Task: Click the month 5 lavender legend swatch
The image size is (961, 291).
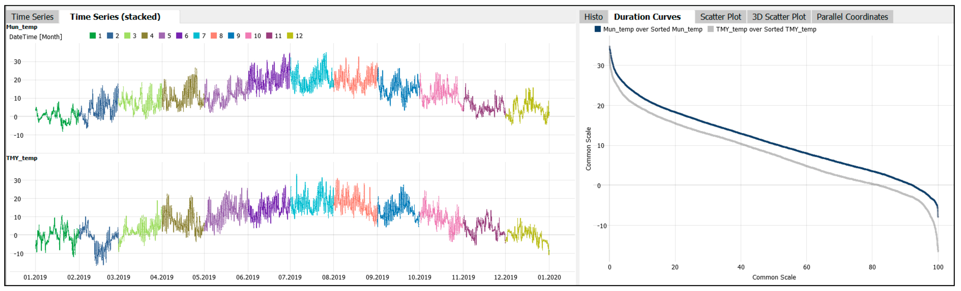Action: click(x=162, y=36)
